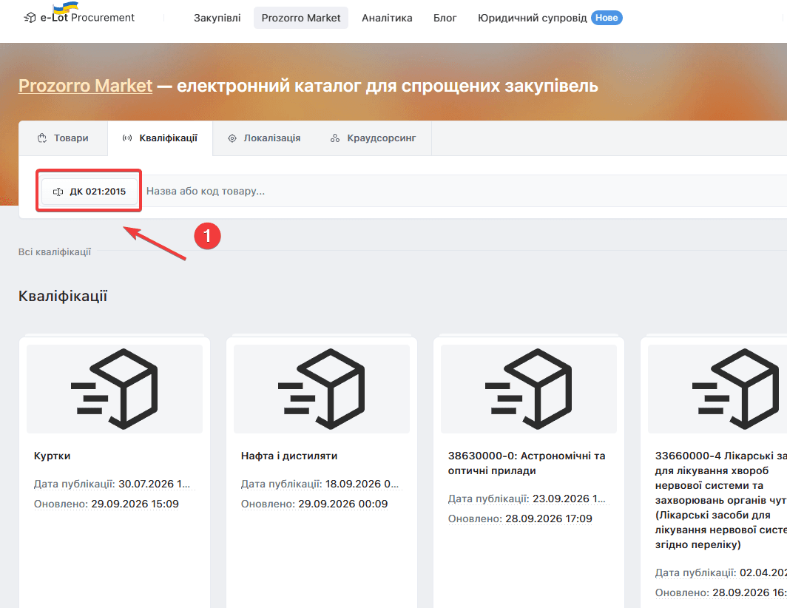Open 33660000-4 Лікарські засоби qualification title

720,500
